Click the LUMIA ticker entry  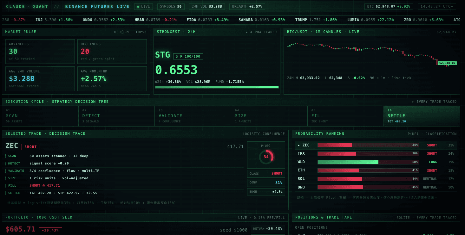[370, 20]
